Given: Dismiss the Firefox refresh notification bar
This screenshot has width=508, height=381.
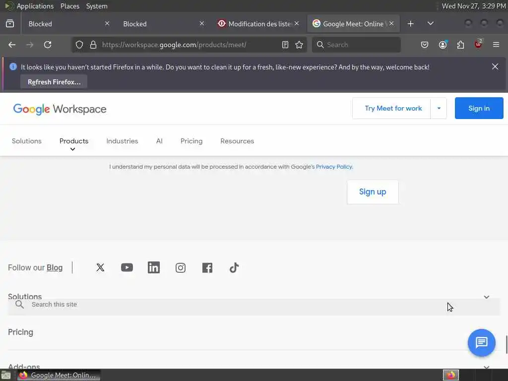Looking at the screenshot, I should coord(495,66).
